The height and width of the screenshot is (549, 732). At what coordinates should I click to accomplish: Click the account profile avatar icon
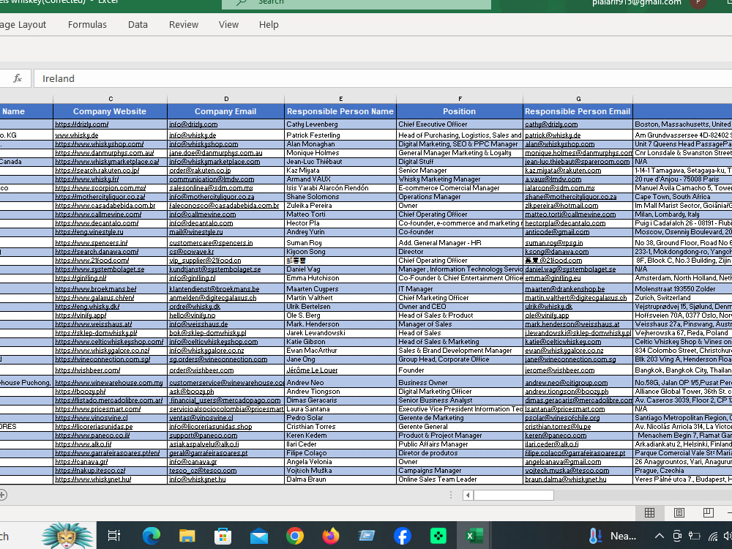[698, 4]
